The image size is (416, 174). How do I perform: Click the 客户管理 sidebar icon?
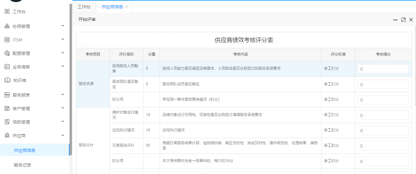tap(7, 109)
